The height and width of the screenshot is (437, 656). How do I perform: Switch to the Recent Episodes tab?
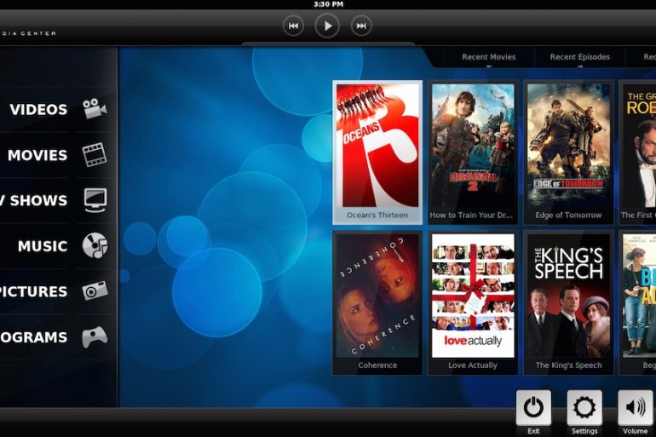(x=579, y=57)
